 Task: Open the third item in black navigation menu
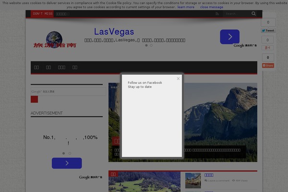tap(61, 67)
